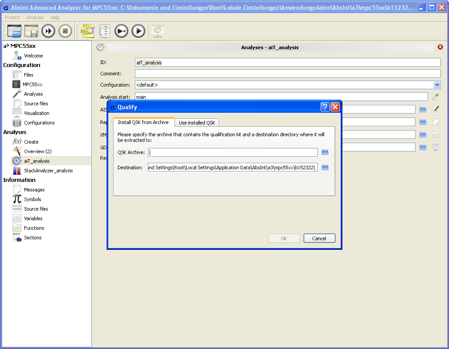Save project floppy icon in toolbar

[31, 31]
